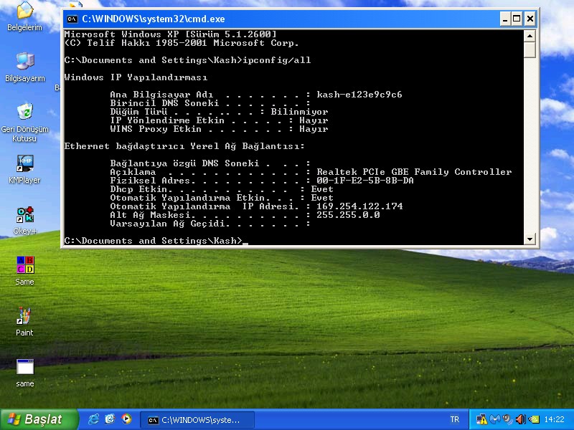
Task: Activate the cmd.exe taskbar button
Action: (x=197, y=420)
